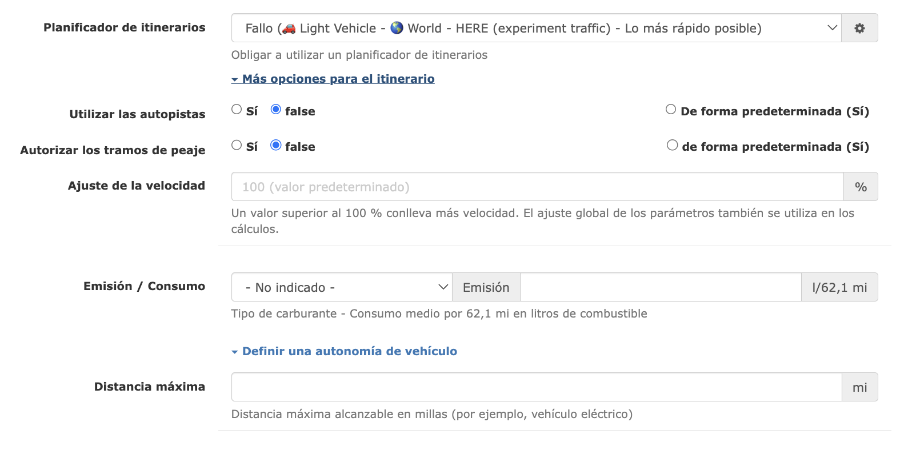Open the No indicado fuel type dropdown
Image resolution: width=912 pixels, height=450 pixels.
point(342,287)
